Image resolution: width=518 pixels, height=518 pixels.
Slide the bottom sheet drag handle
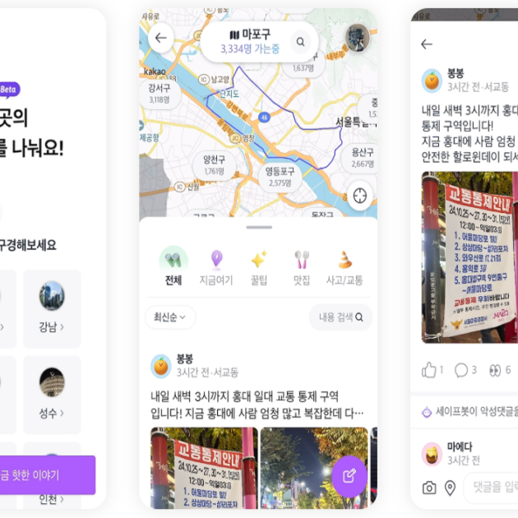259,227
